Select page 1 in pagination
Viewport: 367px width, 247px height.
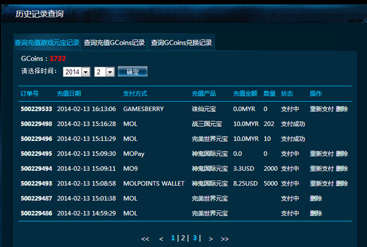[x=173, y=238]
